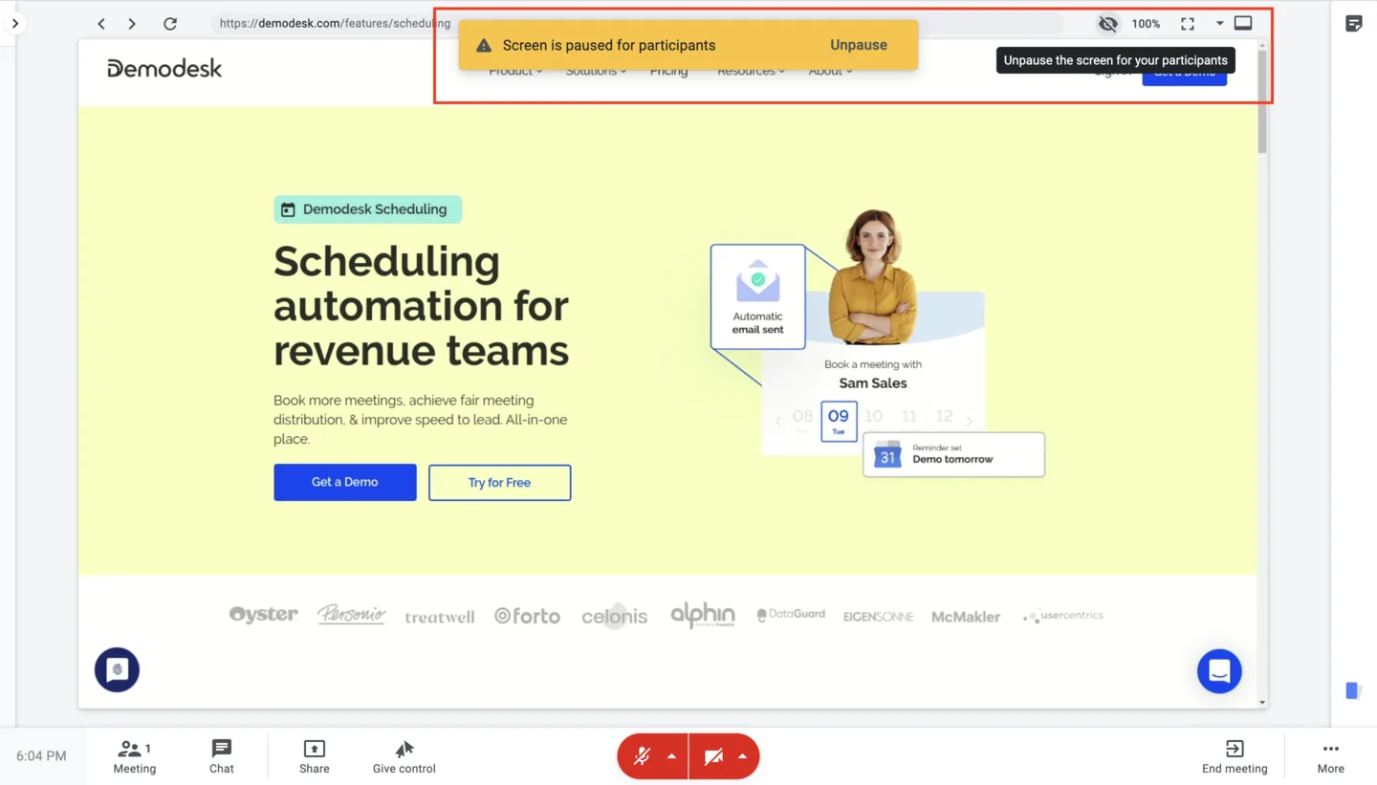Turn on the camera
Image resolution: width=1377 pixels, height=785 pixels.
click(x=713, y=757)
